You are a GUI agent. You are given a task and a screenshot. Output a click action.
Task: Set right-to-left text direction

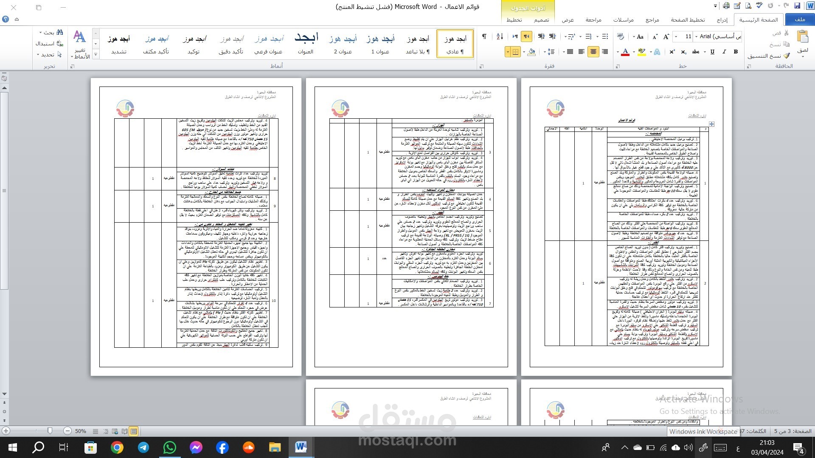tap(526, 36)
